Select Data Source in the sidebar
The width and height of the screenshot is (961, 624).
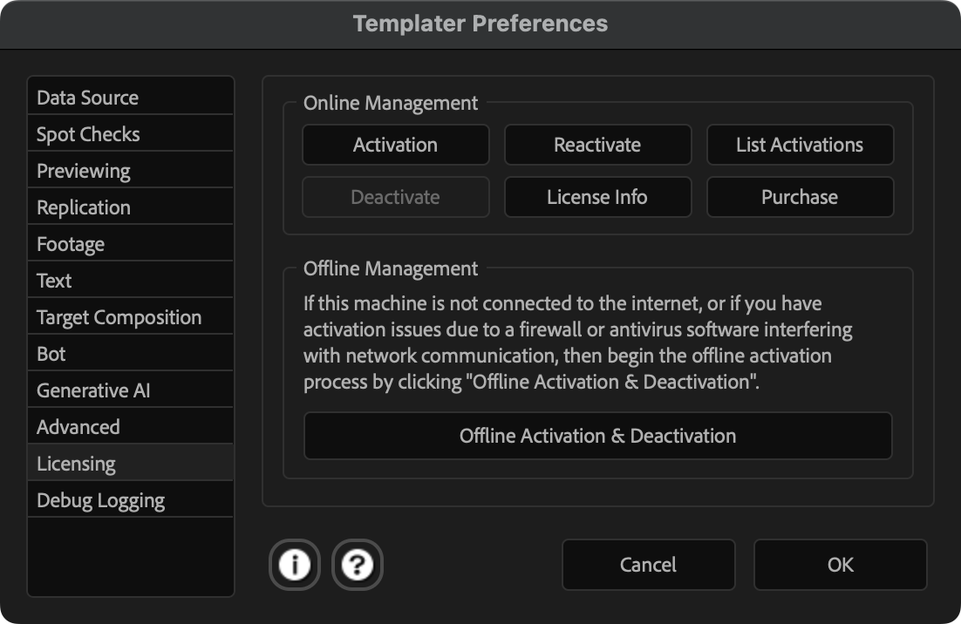pyautogui.click(x=130, y=98)
